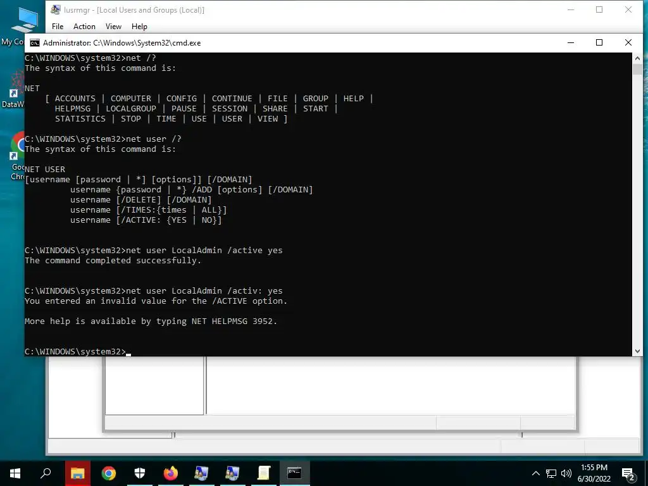Click the cmd.exe title bar system icon

(35, 43)
